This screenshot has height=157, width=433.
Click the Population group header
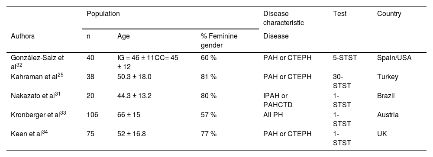[x=103, y=14]
